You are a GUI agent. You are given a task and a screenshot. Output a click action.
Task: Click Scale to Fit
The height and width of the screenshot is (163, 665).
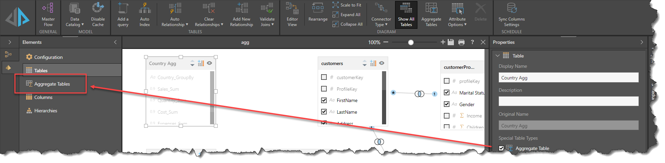click(347, 5)
